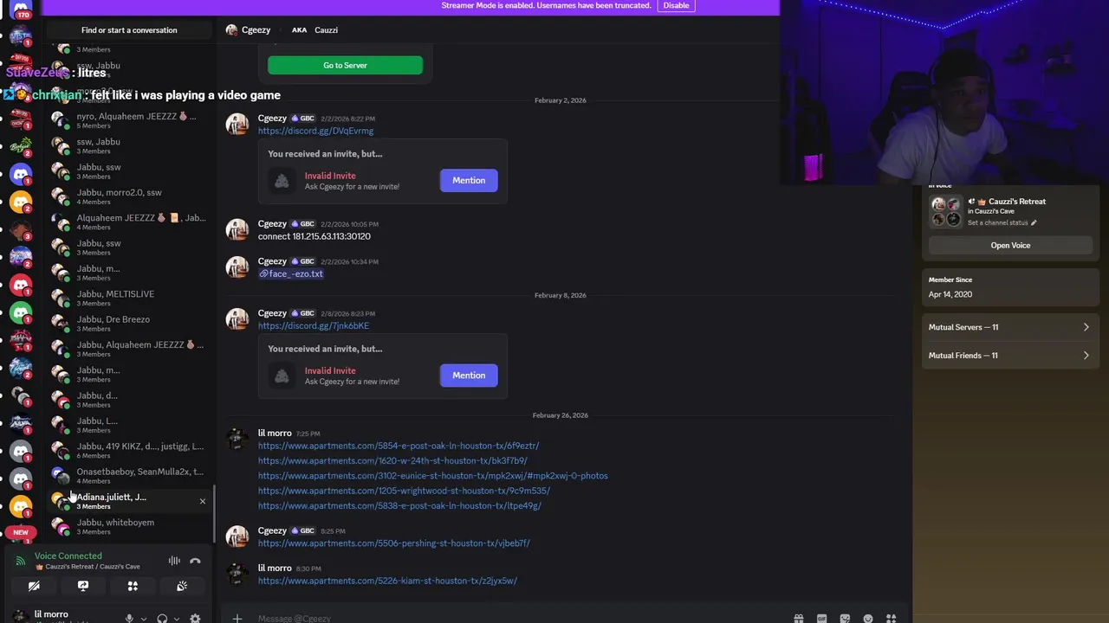
Task: Click the plus attachment button
Action: pos(237,618)
